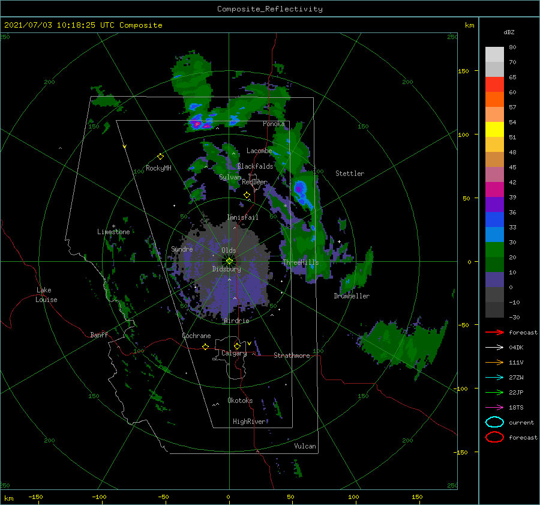Click the Stettler town label
The image size is (540, 505).
pos(350,174)
